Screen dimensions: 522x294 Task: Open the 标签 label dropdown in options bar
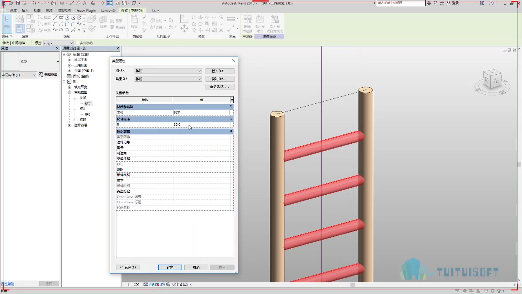(x=58, y=43)
